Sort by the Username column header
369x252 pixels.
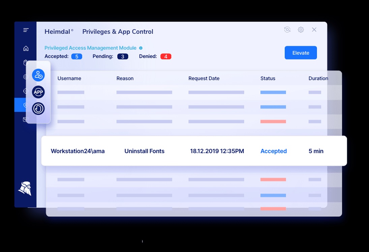(x=69, y=78)
